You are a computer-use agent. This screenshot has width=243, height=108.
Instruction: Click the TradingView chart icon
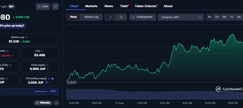133,17
